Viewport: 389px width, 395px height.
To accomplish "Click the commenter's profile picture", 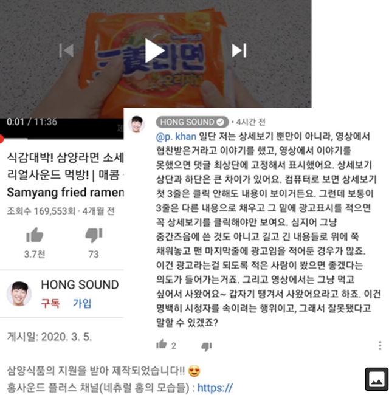I will [137, 124].
